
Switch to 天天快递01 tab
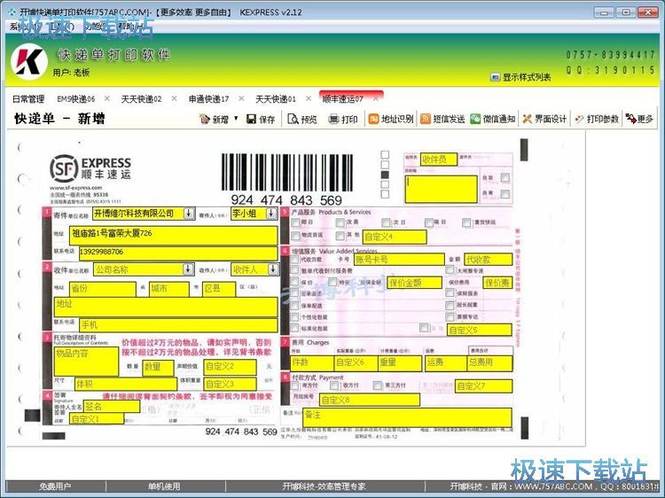point(275,98)
